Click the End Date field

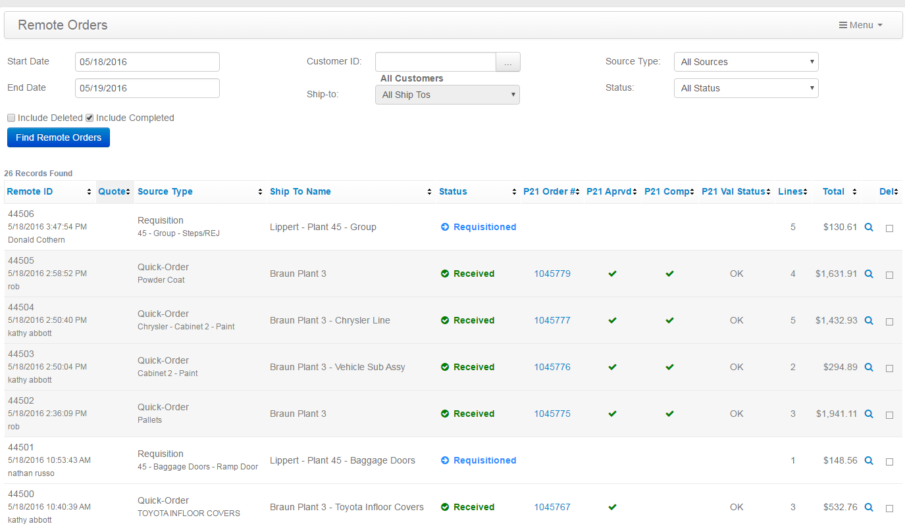pos(147,88)
